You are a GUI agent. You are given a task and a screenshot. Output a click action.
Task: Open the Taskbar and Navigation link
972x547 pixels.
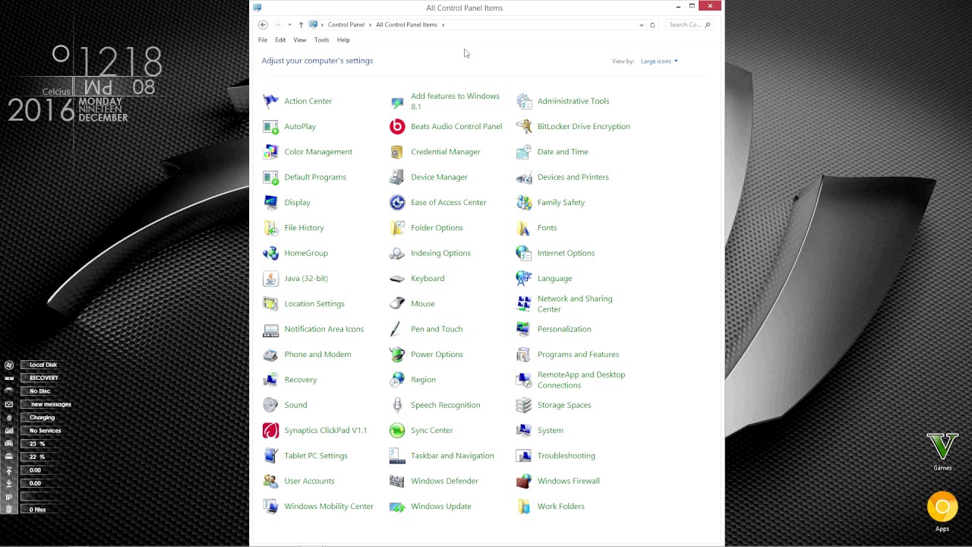tap(452, 456)
